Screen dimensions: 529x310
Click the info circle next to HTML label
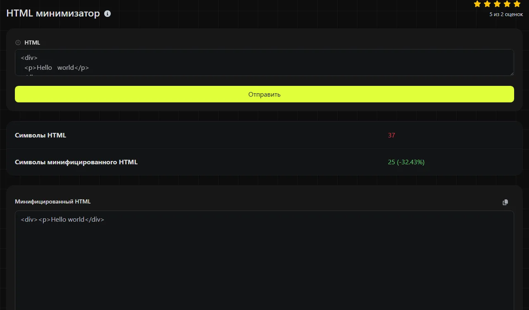point(18,43)
